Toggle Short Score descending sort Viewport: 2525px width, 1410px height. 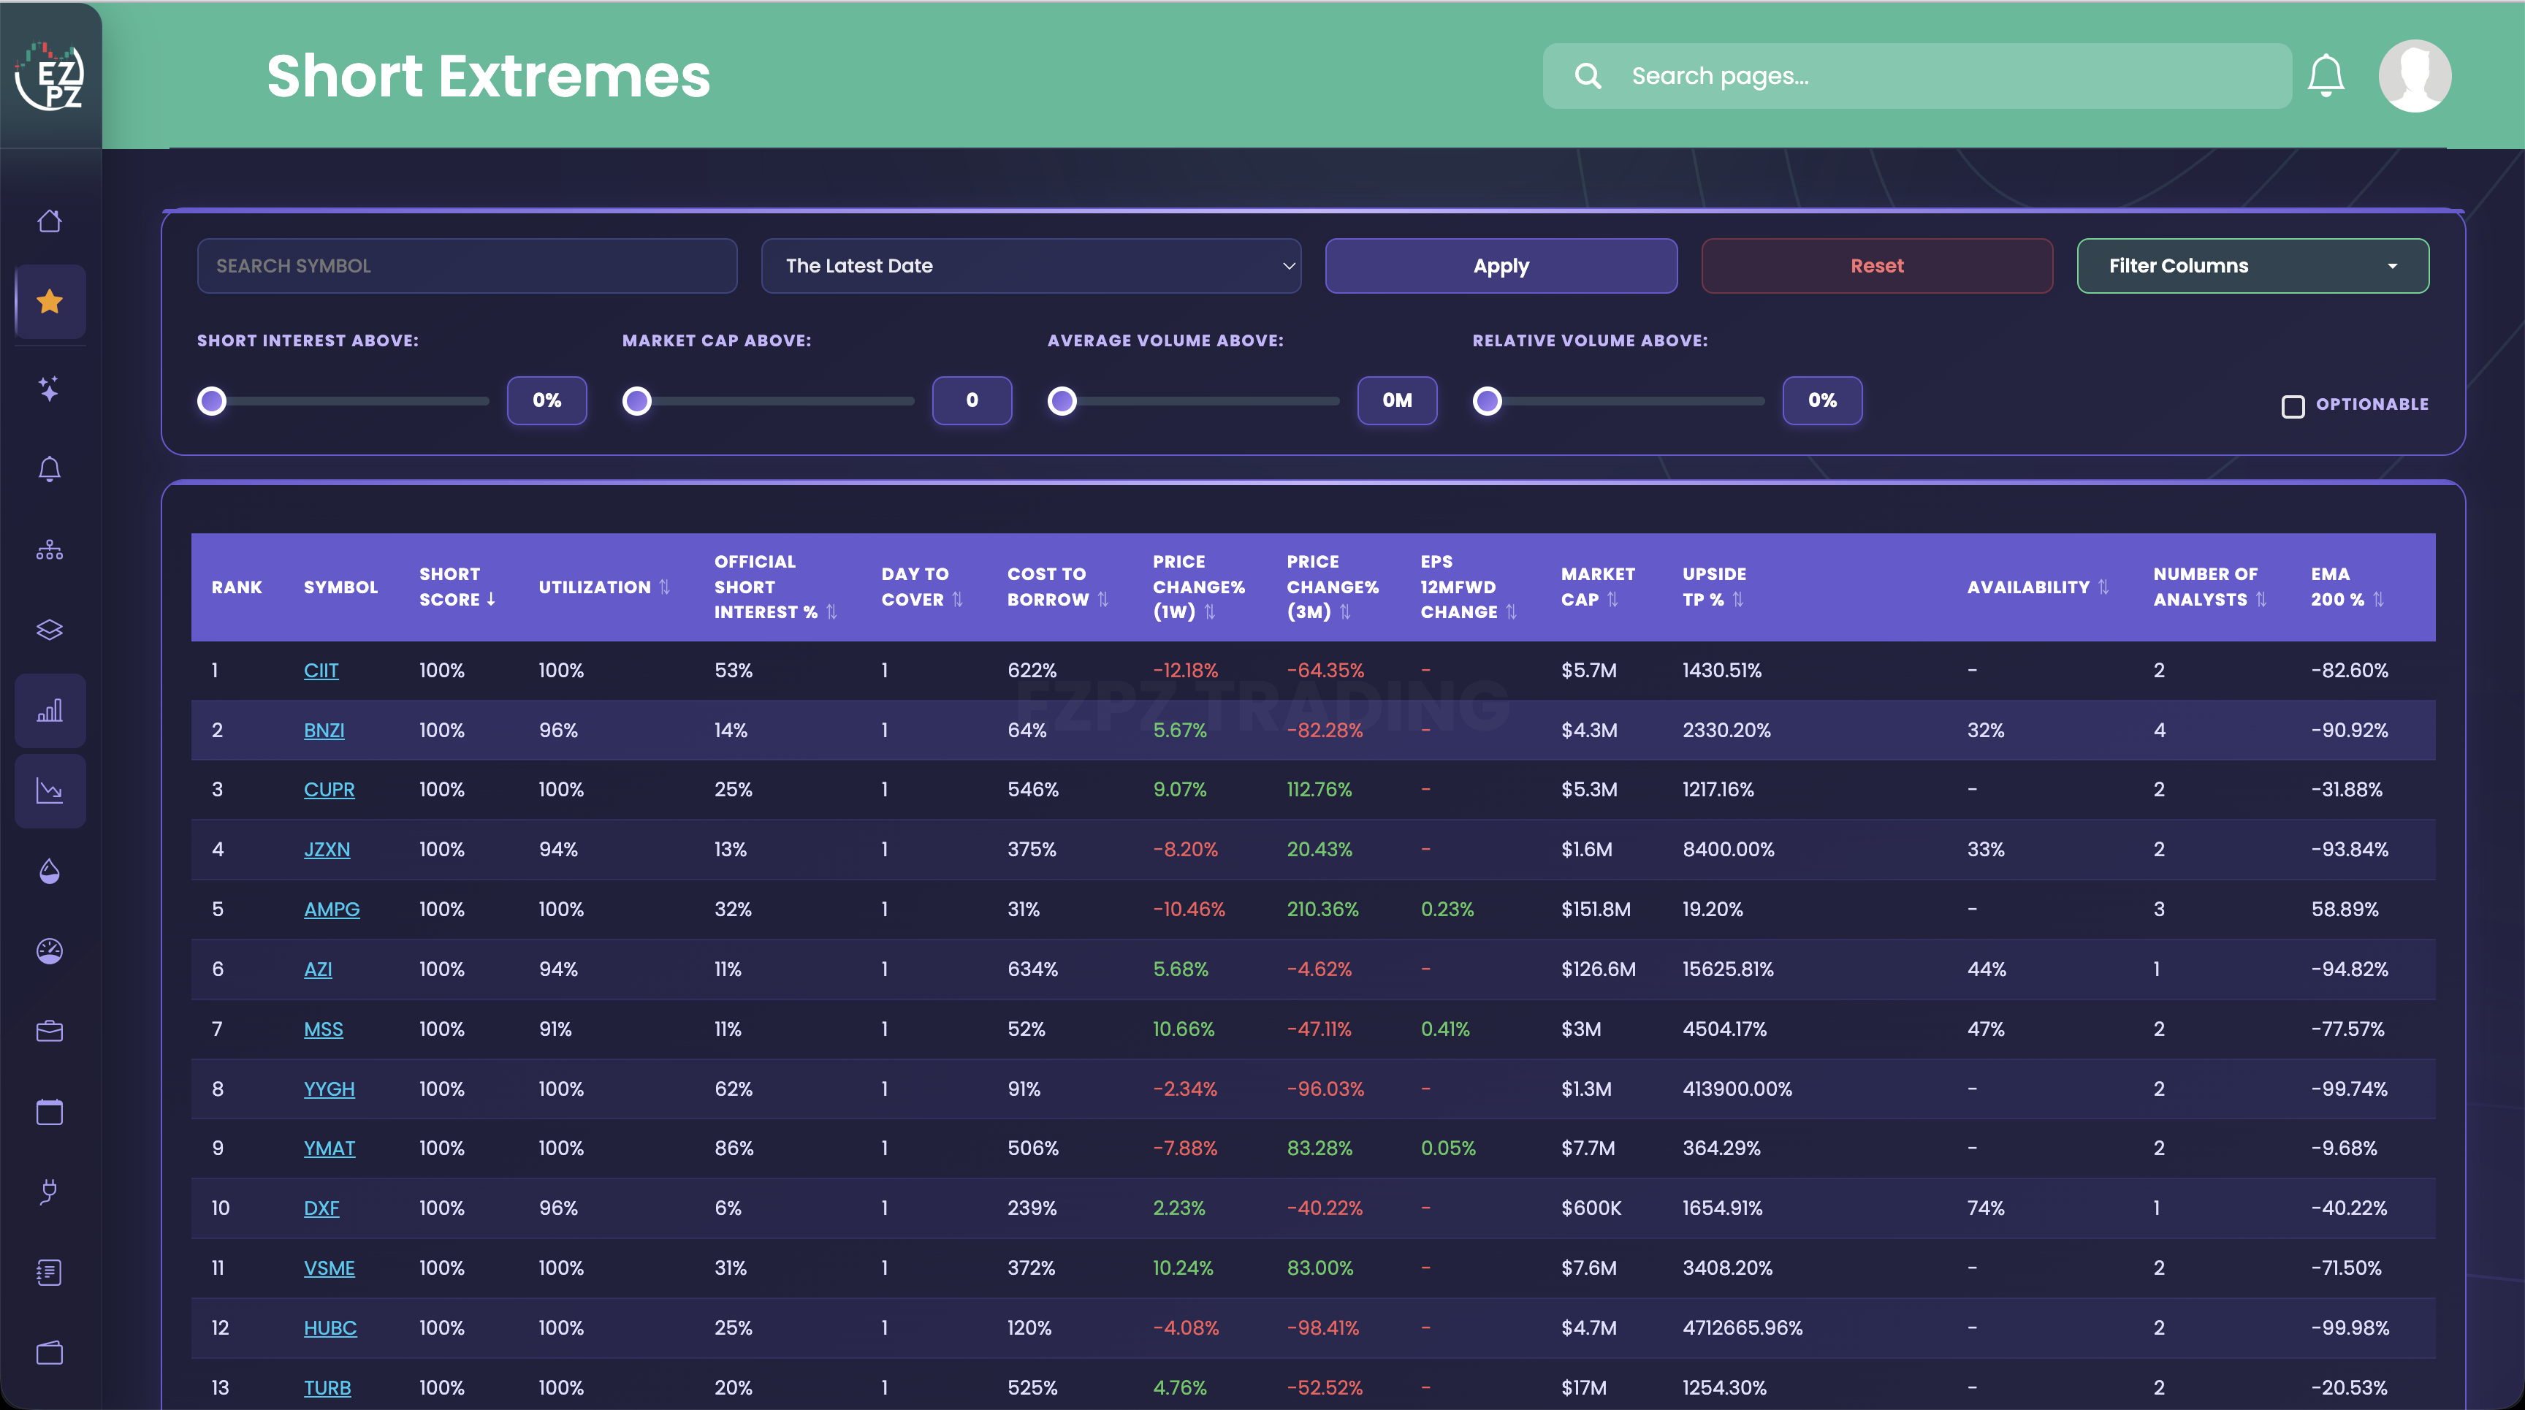coord(490,600)
